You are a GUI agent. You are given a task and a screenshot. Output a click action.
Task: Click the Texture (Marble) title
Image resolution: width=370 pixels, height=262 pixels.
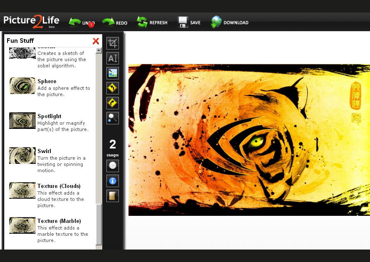(x=59, y=221)
